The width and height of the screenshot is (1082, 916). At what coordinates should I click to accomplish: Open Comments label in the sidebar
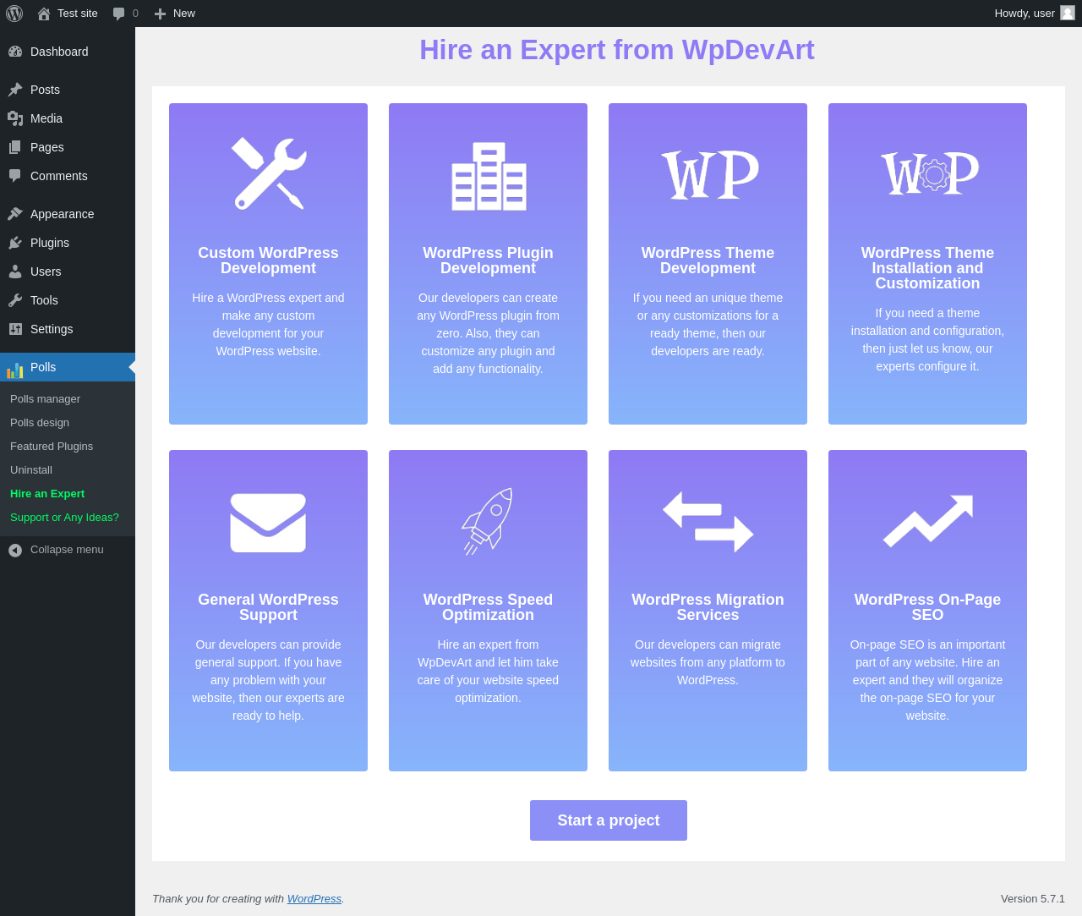59,176
